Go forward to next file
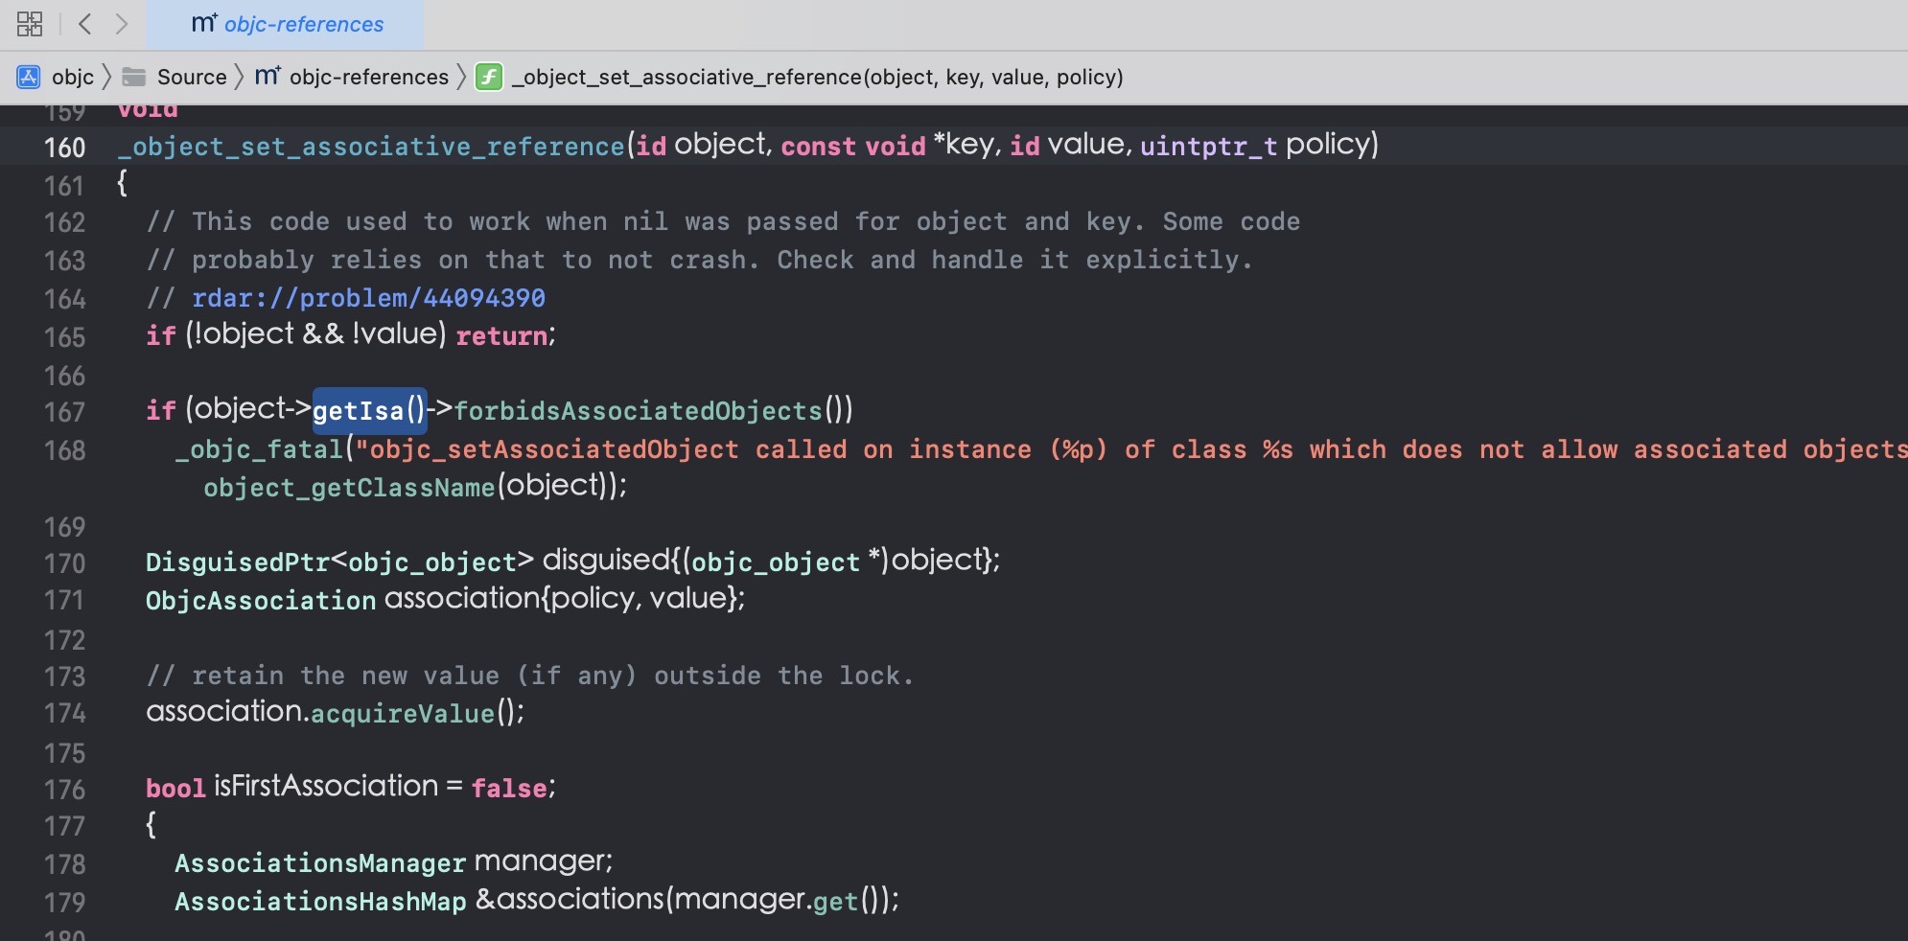Viewport: 1908px width, 941px height. click(121, 24)
